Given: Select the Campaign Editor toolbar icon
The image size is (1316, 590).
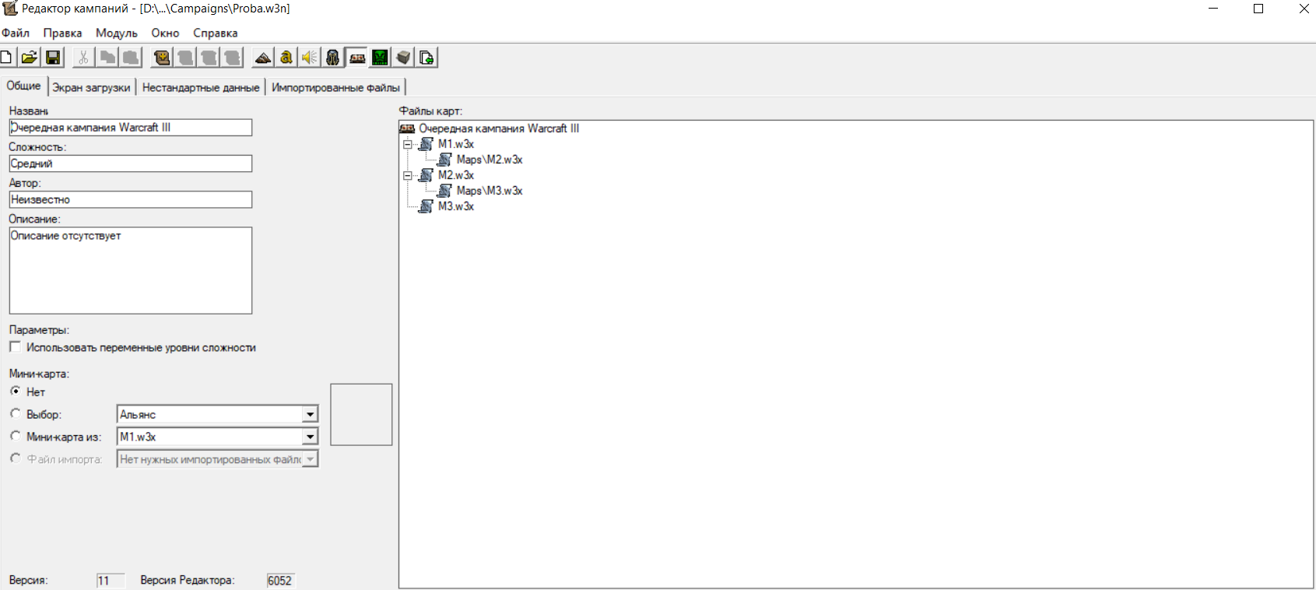Looking at the screenshot, I should tap(357, 58).
